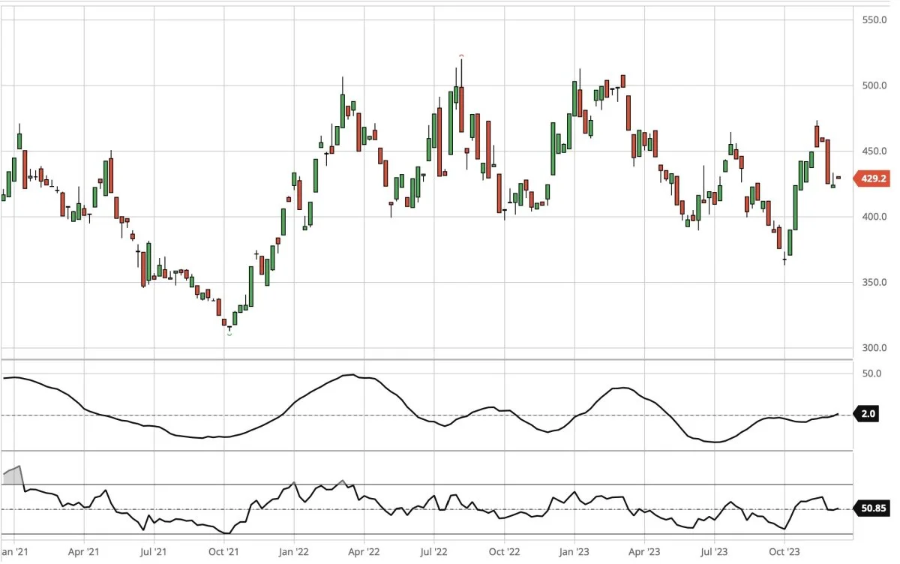Viewport: 900px width, 564px height.
Task: Click the 50.0 label in the middle indicator pane
Action: (870, 373)
